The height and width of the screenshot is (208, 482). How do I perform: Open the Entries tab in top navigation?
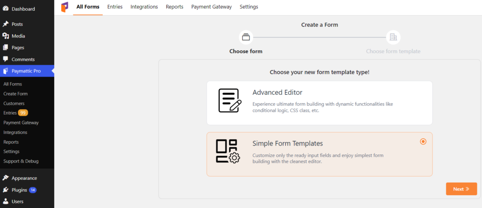(x=115, y=7)
